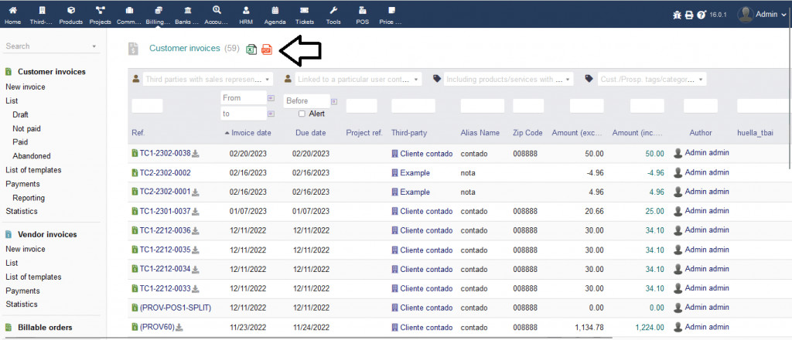Open the products/services filter dropdown

coord(502,79)
